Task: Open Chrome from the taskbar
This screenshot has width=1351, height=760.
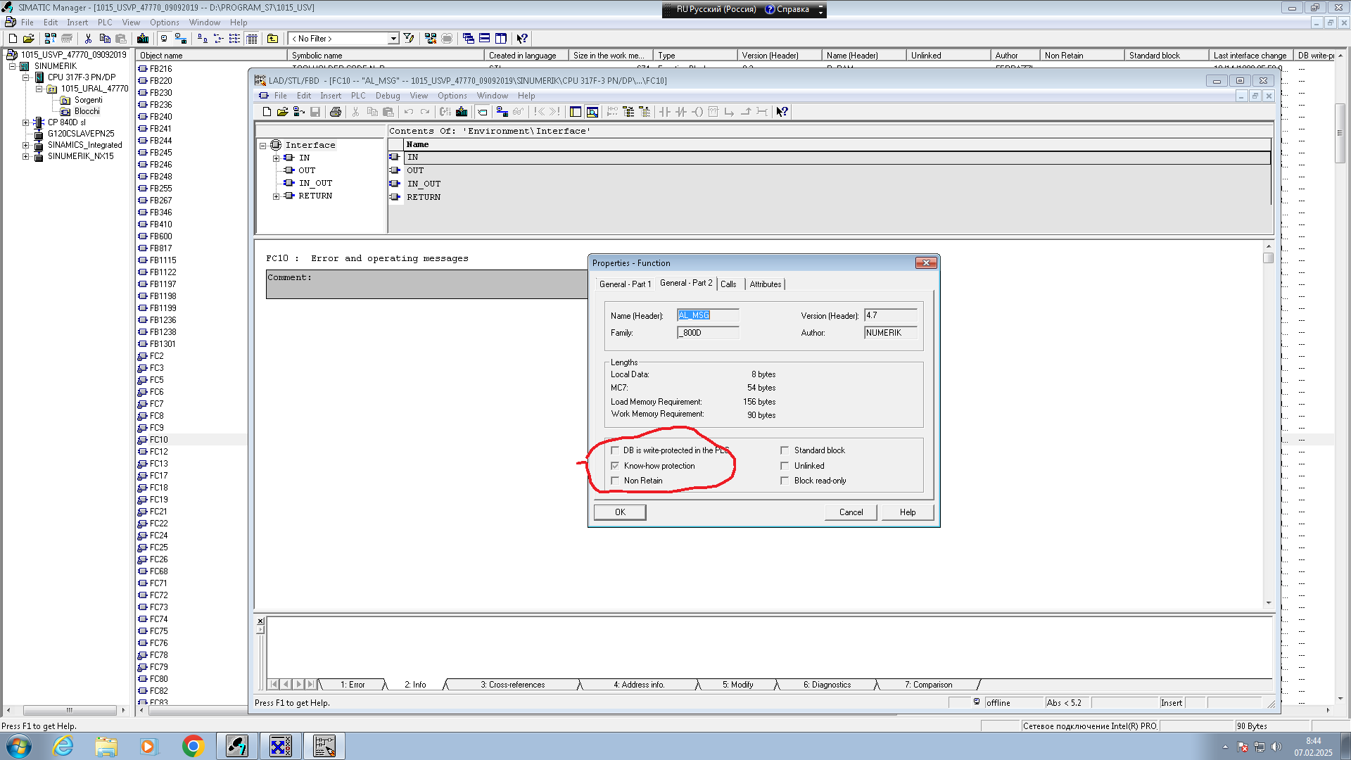Action: coord(193,746)
